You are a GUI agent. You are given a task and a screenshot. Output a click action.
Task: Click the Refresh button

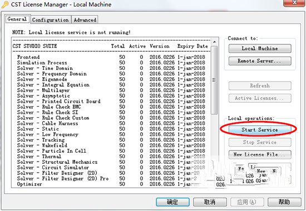260,86
